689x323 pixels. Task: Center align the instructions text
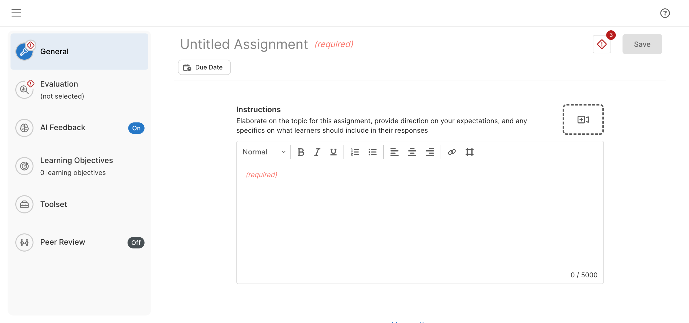(x=412, y=152)
